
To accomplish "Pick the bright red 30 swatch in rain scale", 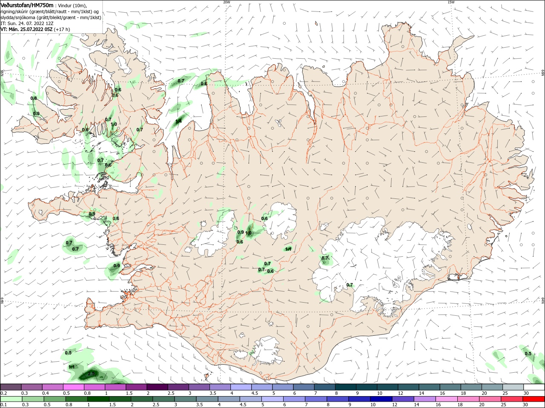I will pos(534,399).
